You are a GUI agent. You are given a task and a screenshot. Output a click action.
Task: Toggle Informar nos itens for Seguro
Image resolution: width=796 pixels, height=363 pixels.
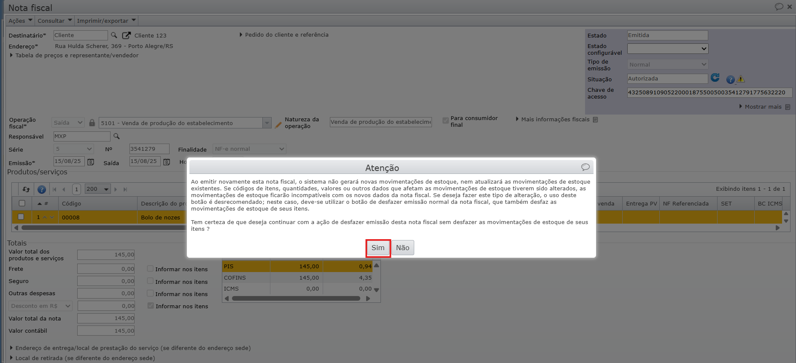(x=150, y=281)
